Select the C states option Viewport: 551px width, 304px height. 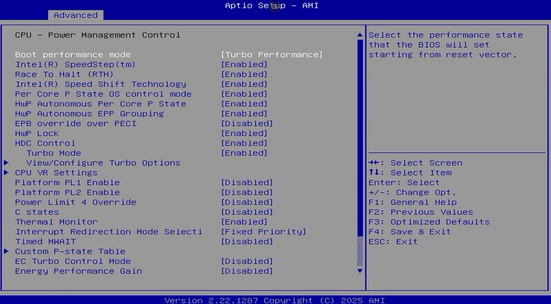37,212
